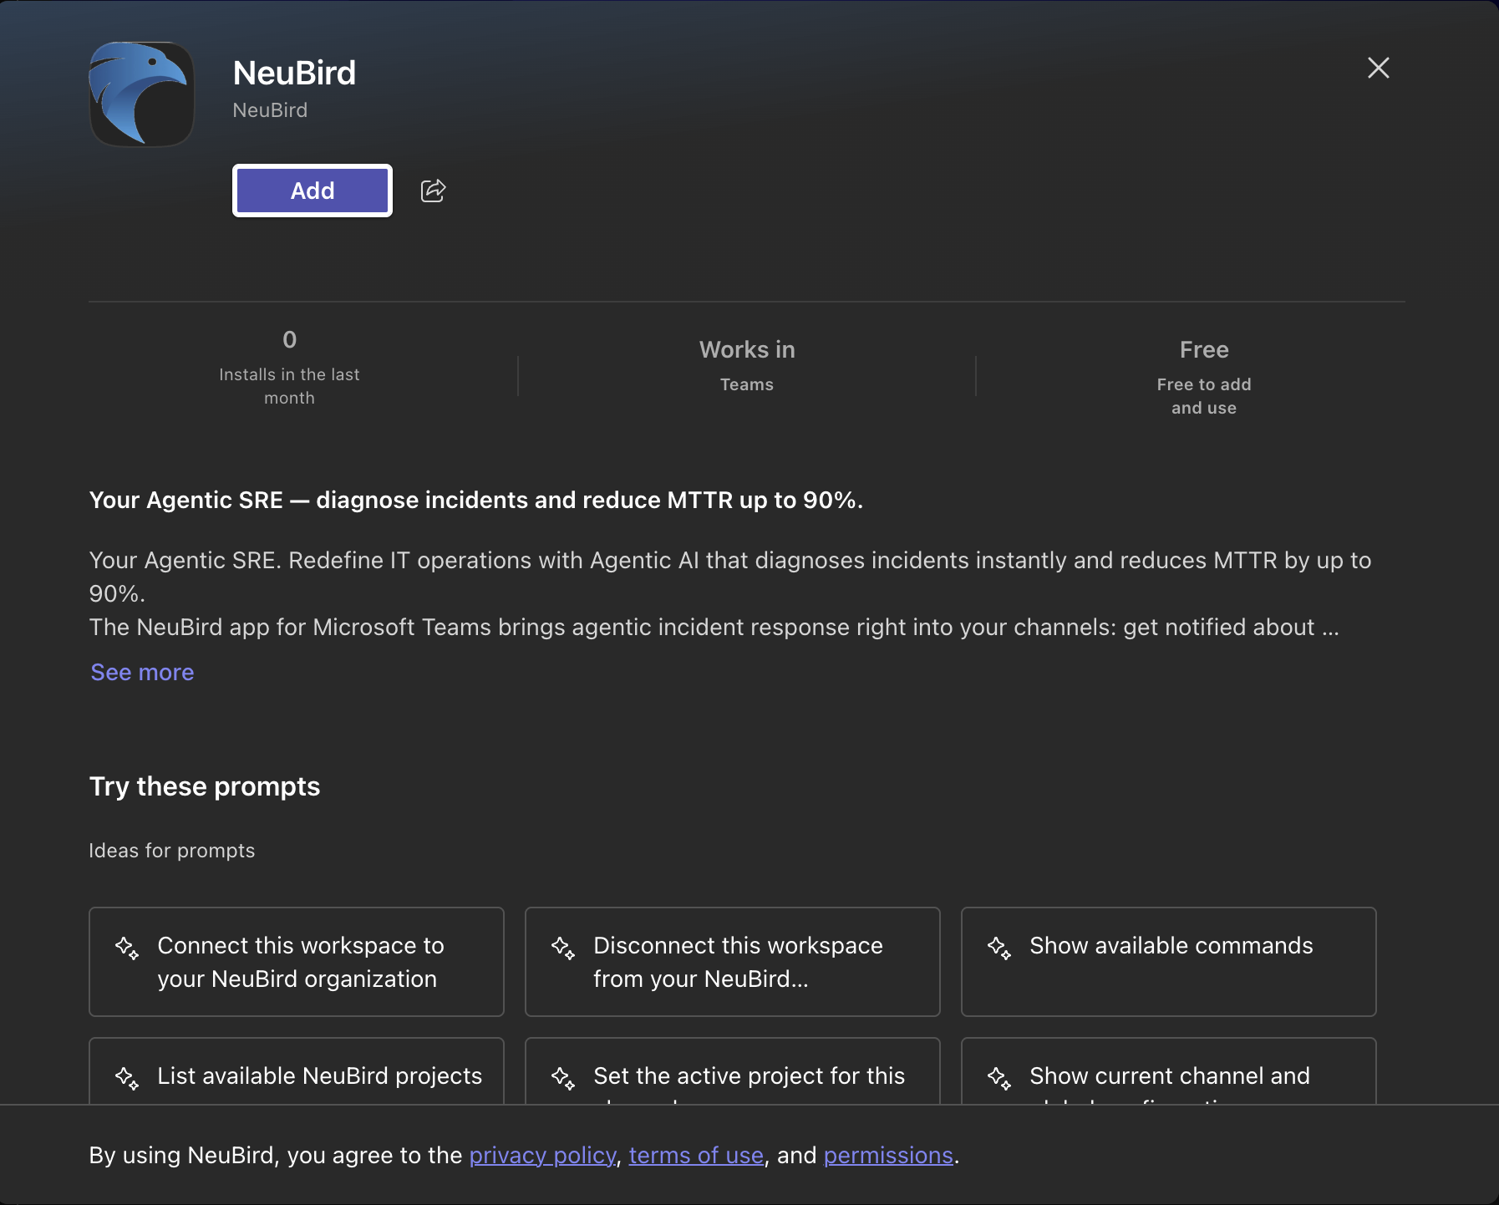Click the 'Free to add and use' text
Image resolution: width=1499 pixels, height=1205 pixels.
pos(1204,396)
